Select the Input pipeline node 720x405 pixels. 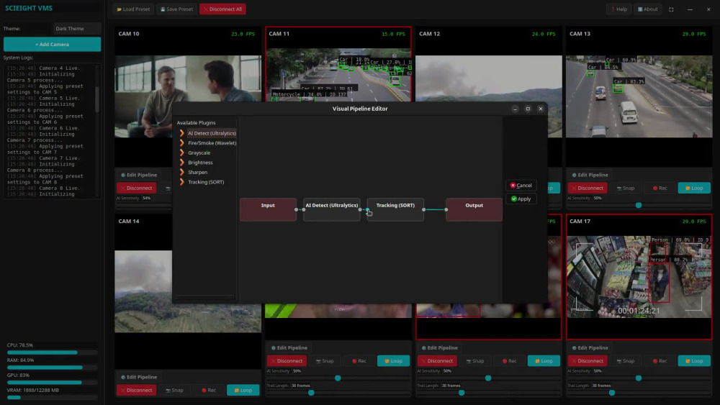tap(268, 209)
